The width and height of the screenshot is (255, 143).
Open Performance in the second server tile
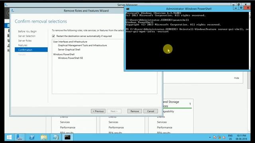pyautogui.click(x=116, y=128)
